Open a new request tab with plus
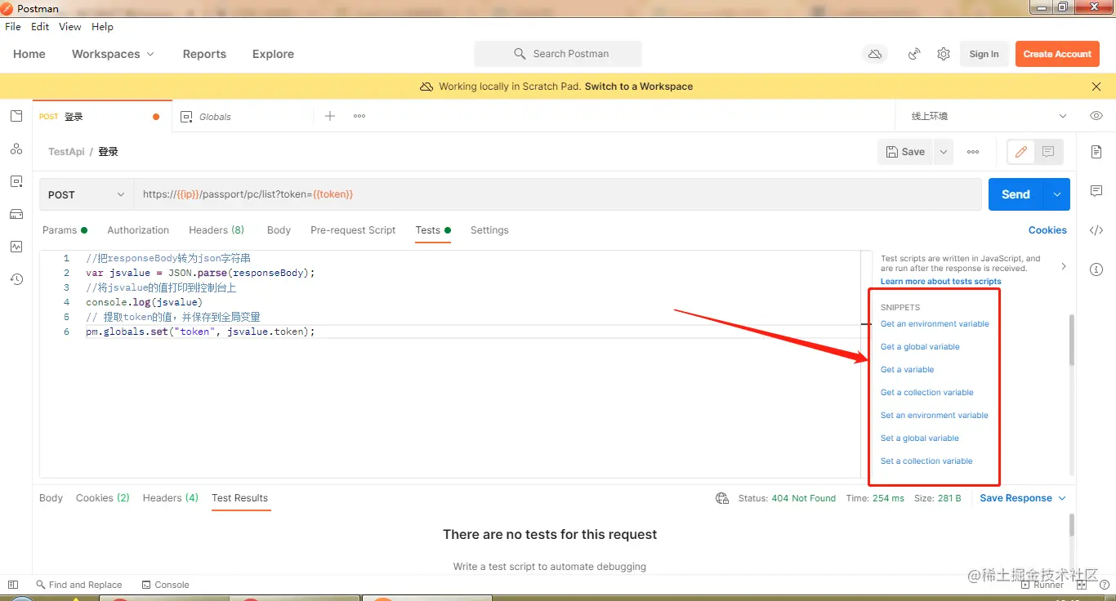This screenshot has height=601, width=1116. 330,116
